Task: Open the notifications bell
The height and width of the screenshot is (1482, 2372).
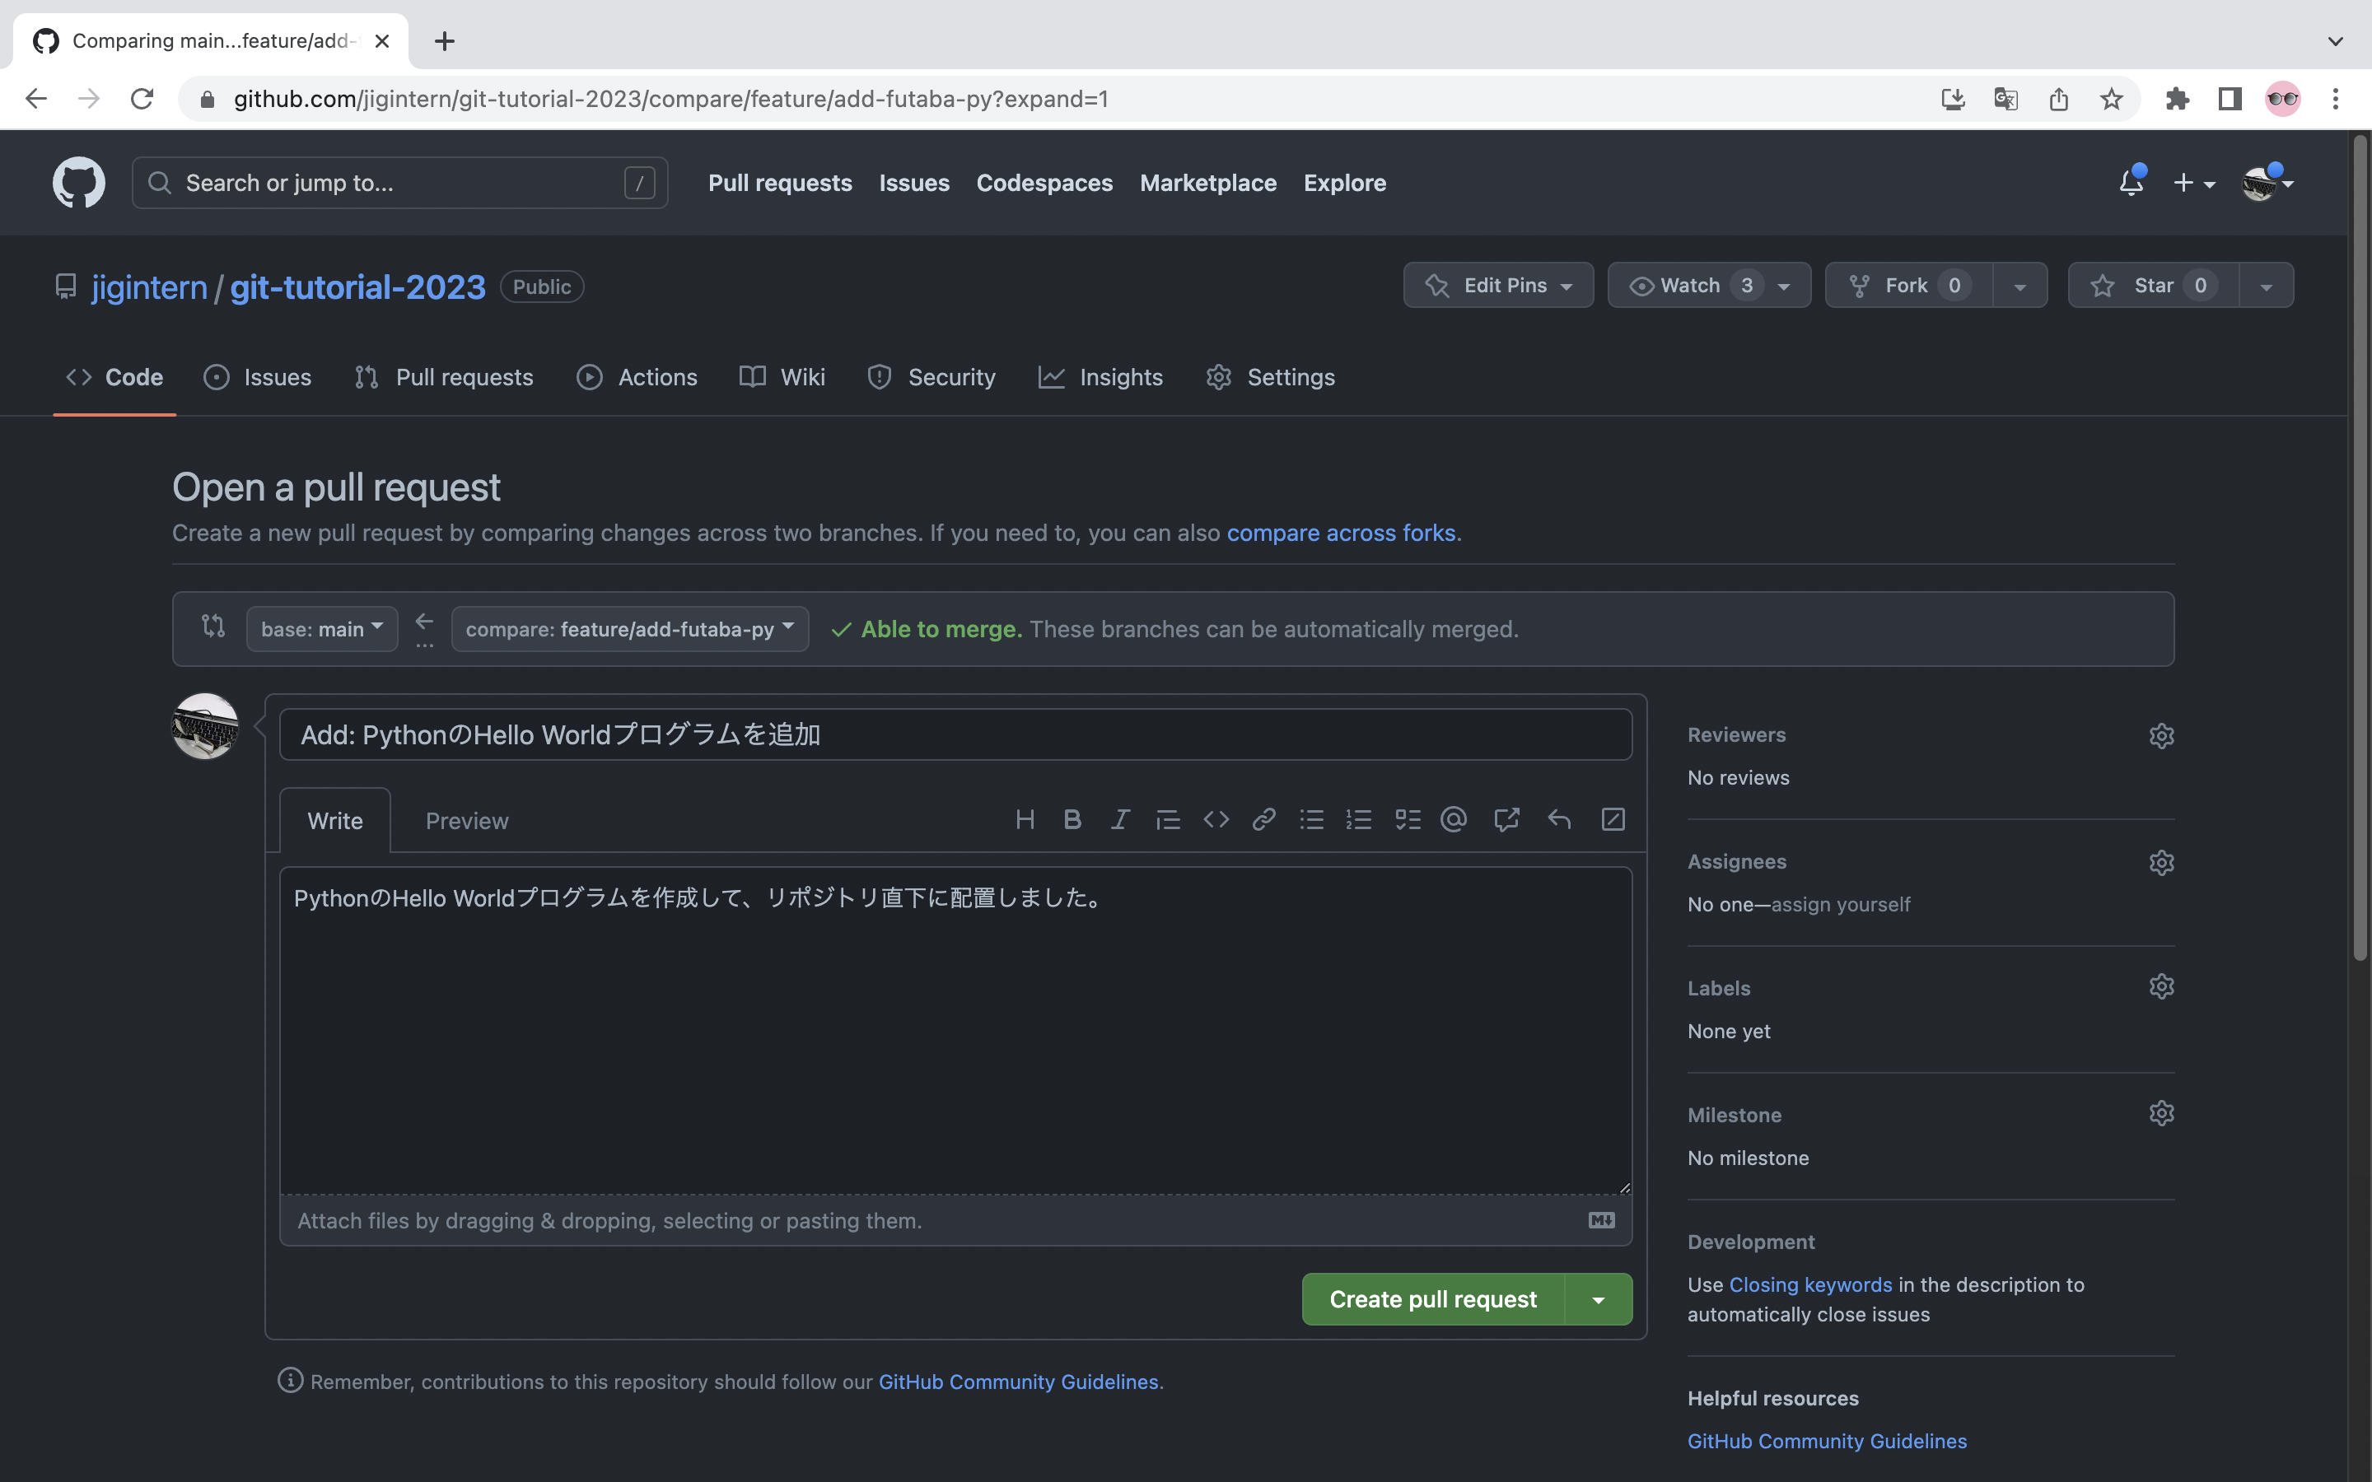Action: coord(2131,182)
